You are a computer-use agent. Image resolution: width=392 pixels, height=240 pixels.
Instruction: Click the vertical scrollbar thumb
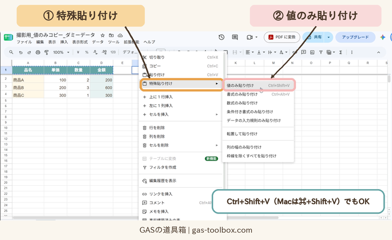(389, 79)
